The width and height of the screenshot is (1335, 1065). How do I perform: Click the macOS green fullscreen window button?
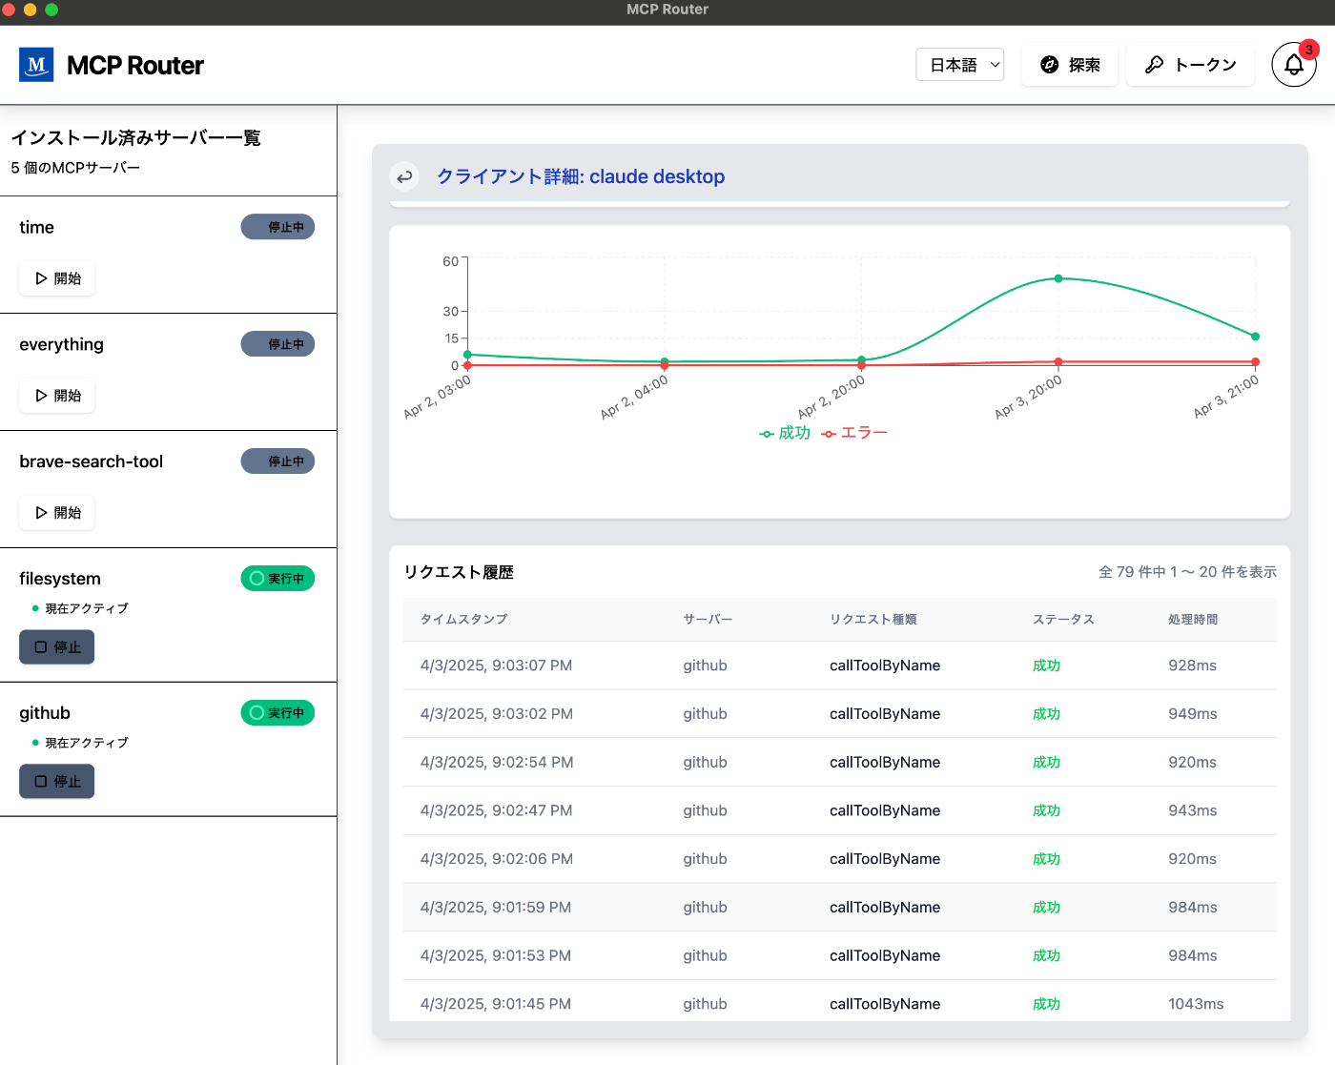(x=51, y=10)
